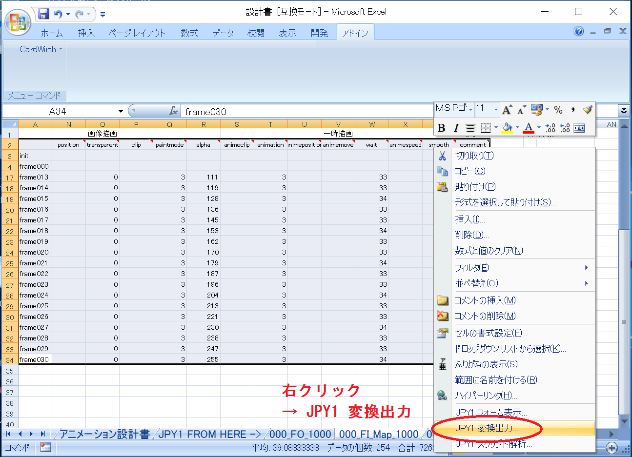632x457 pixels.
Task: Select cell frame020 in column A
Action: [35, 252]
